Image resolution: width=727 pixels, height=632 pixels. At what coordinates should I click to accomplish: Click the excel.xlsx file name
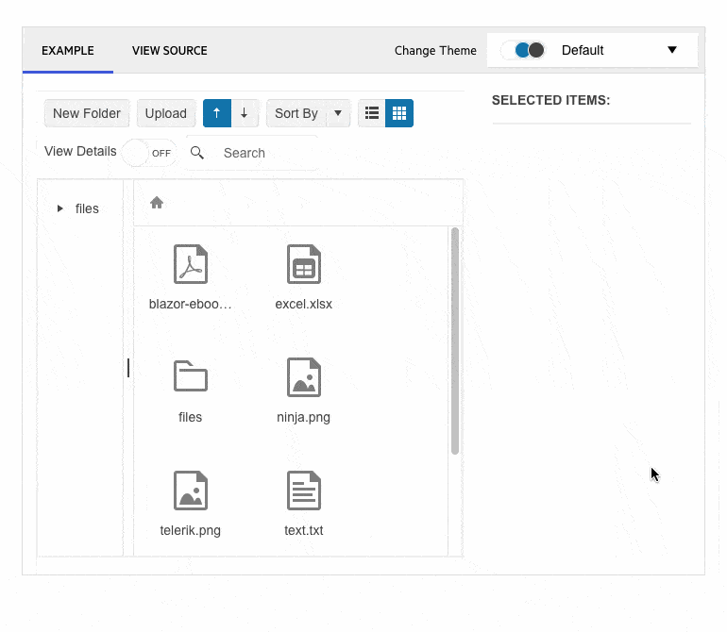[304, 304]
